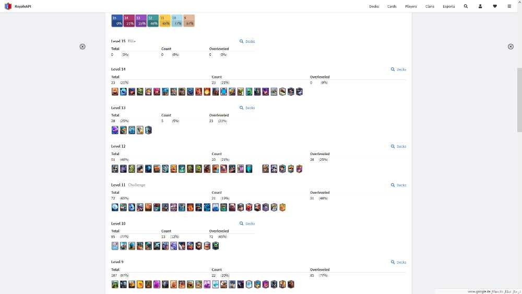Click the teal level 12 badge

click(153, 21)
